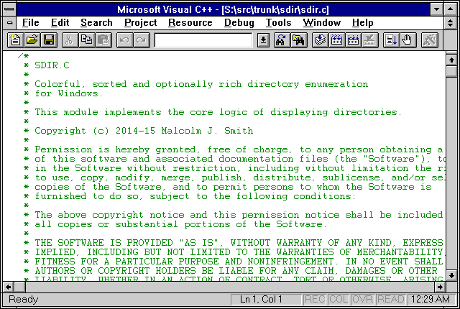This screenshot has height=309, width=460.
Task: Click the Paste clipboard icon
Action: click(103, 40)
